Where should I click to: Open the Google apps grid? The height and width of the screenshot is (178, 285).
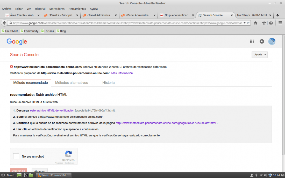point(252,42)
